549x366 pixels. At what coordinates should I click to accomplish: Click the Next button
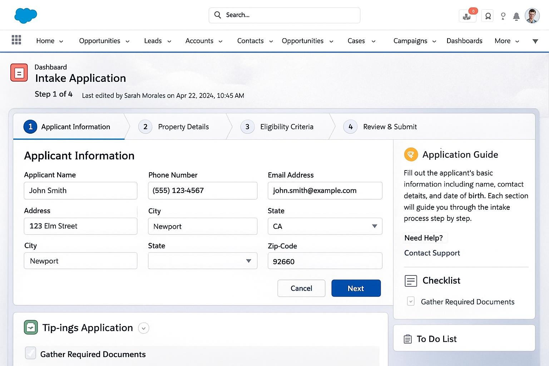pos(356,288)
